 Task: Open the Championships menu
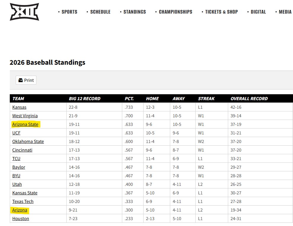(176, 12)
